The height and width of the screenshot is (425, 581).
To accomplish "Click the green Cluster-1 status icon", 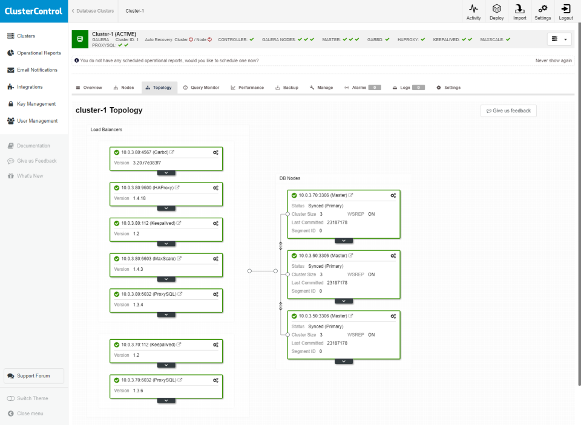I will 80,39.
